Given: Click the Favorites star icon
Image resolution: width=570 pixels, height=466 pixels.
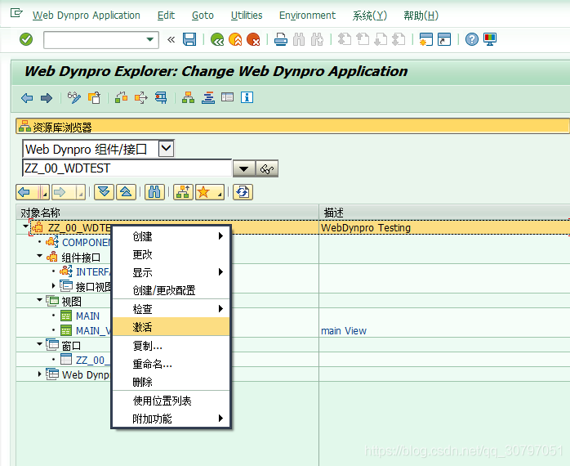Looking at the screenshot, I should pyautogui.click(x=204, y=192).
